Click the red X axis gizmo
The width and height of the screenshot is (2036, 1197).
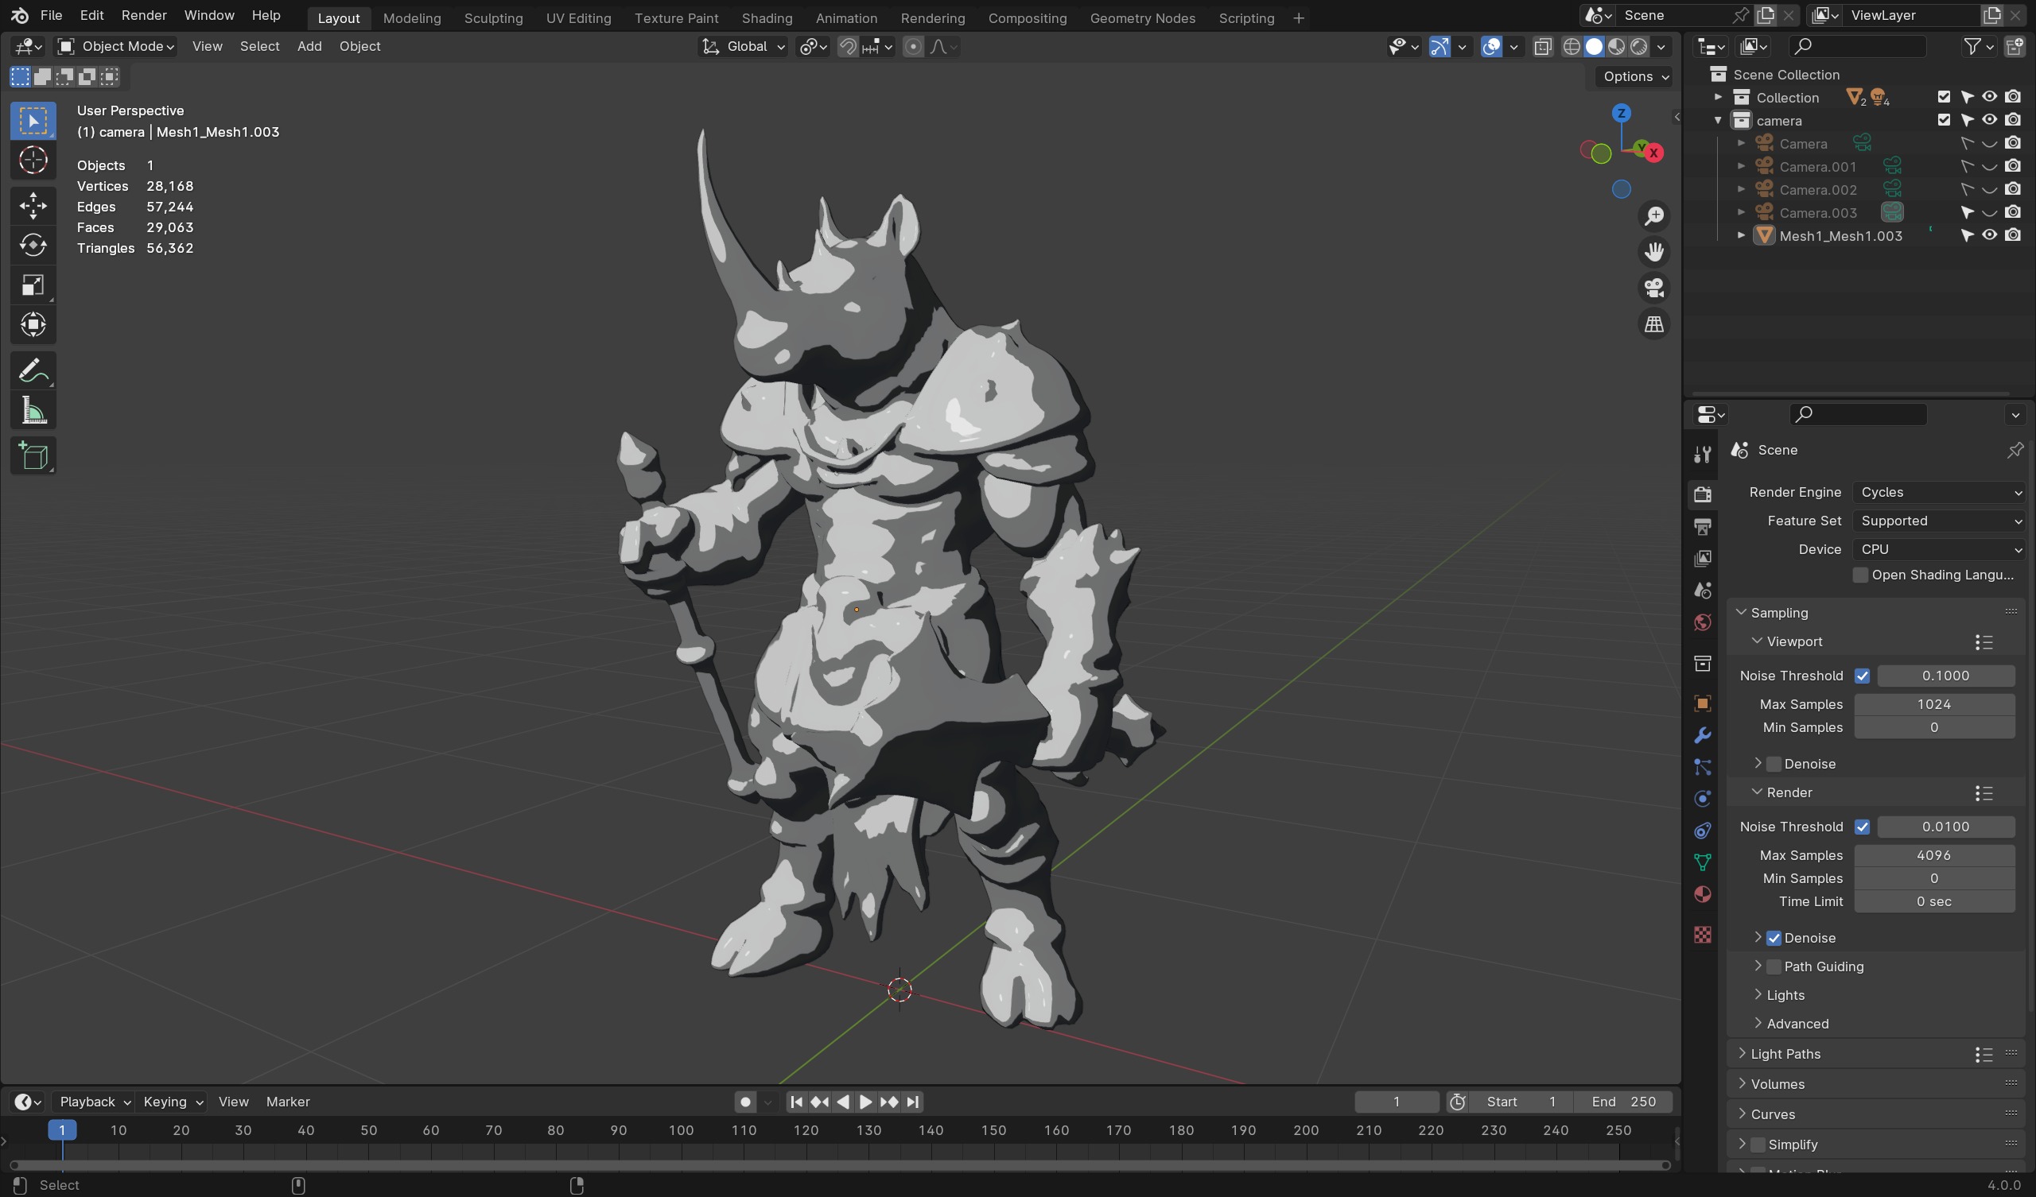coord(1653,152)
